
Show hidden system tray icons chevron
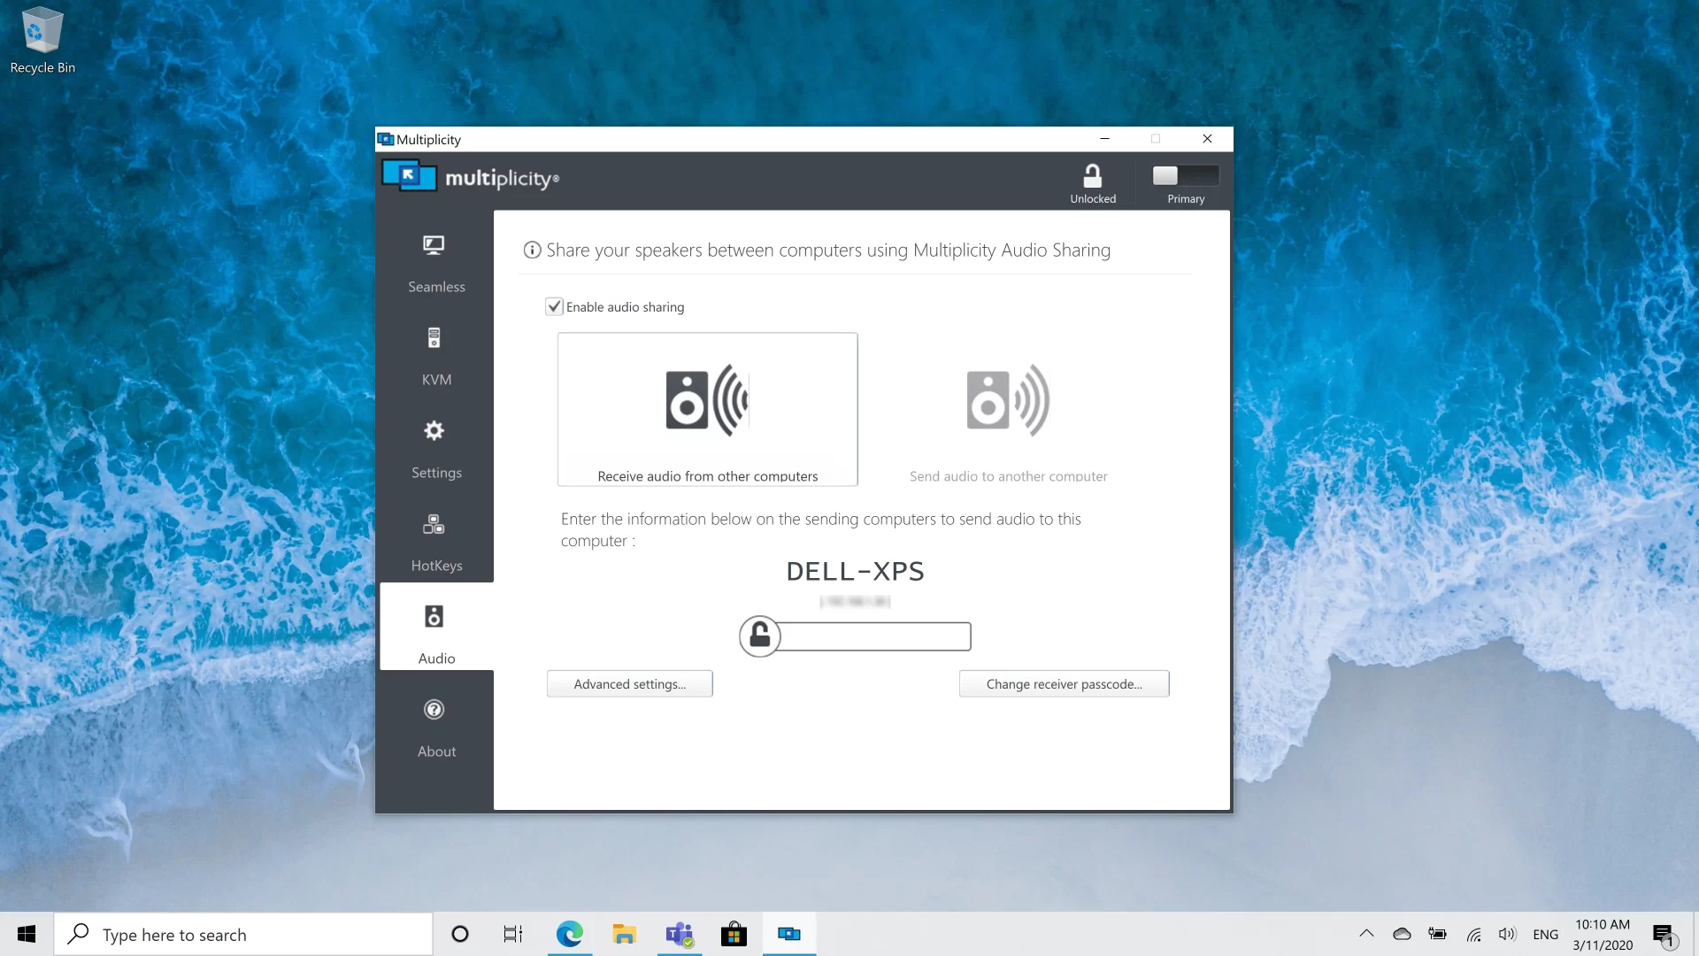pos(1366,934)
